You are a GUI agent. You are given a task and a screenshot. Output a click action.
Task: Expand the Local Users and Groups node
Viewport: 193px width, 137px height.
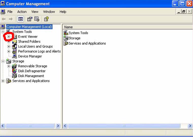click(x=9, y=46)
